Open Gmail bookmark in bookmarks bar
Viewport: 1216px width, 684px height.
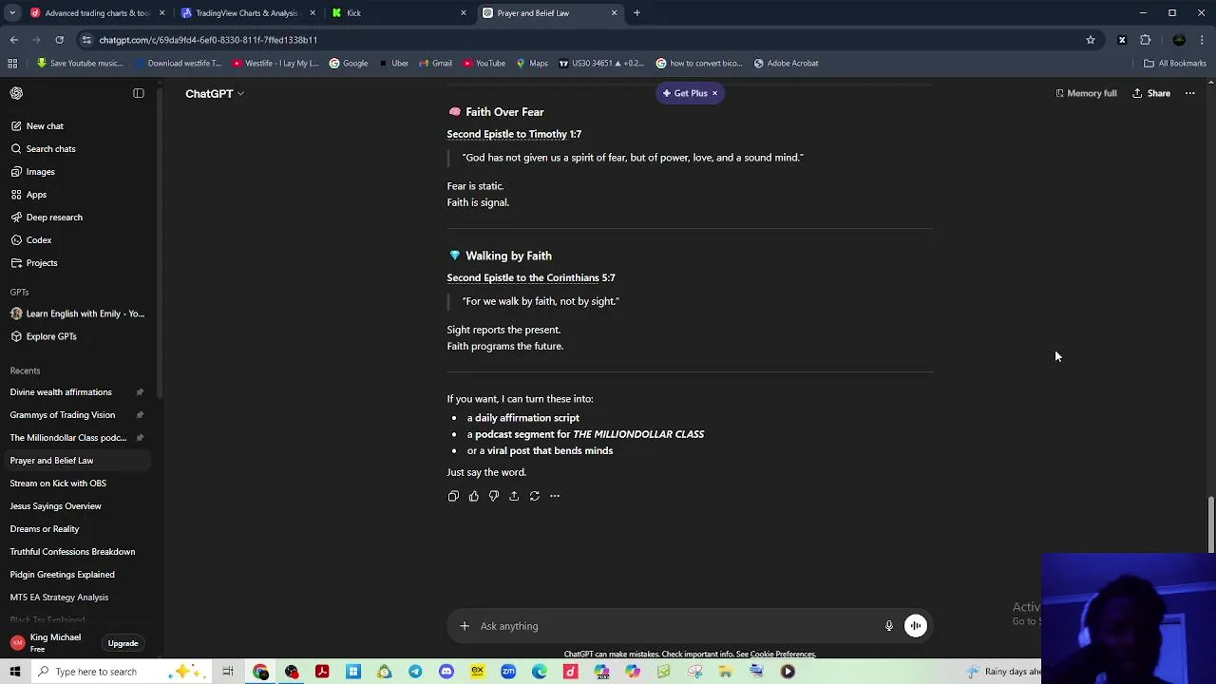point(435,64)
